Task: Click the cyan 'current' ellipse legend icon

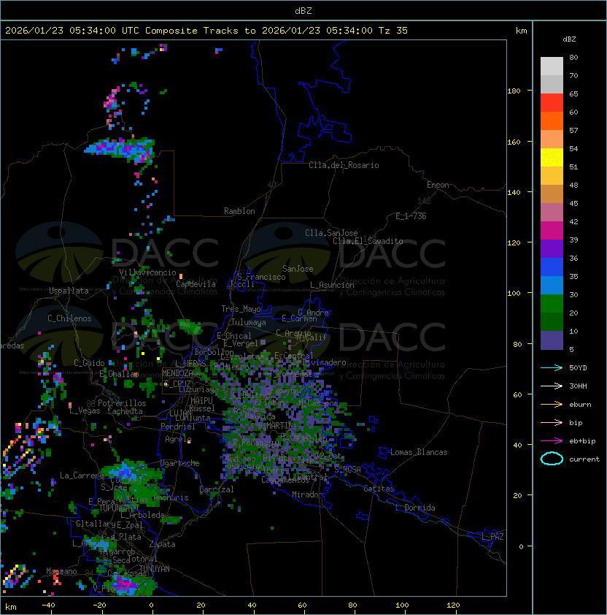Action: click(x=552, y=459)
